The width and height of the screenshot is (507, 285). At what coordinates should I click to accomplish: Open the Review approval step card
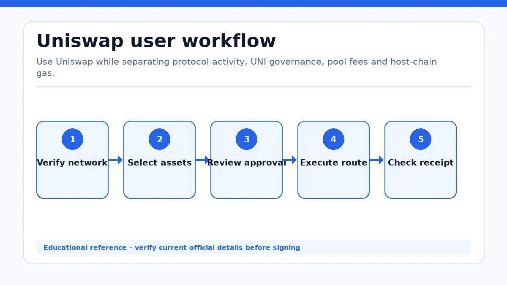[246, 160]
